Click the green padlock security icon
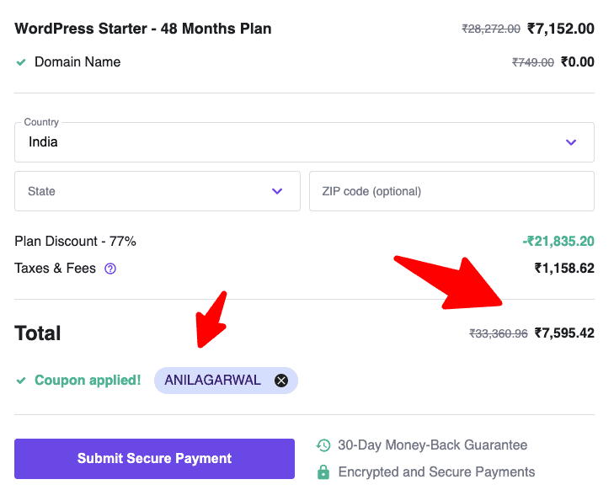The width and height of the screenshot is (614, 490). [x=323, y=472]
